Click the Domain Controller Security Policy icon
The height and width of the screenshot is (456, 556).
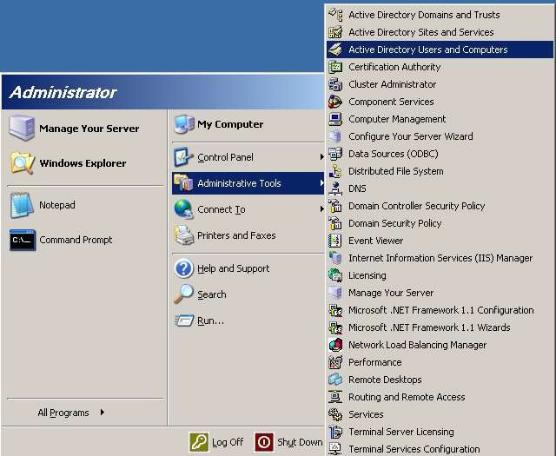pyautogui.click(x=335, y=206)
